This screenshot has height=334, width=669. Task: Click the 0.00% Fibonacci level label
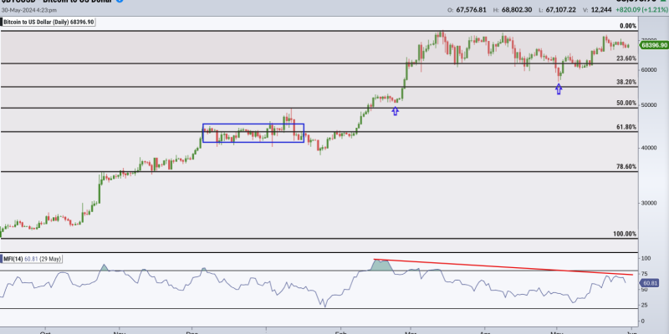(x=628, y=26)
